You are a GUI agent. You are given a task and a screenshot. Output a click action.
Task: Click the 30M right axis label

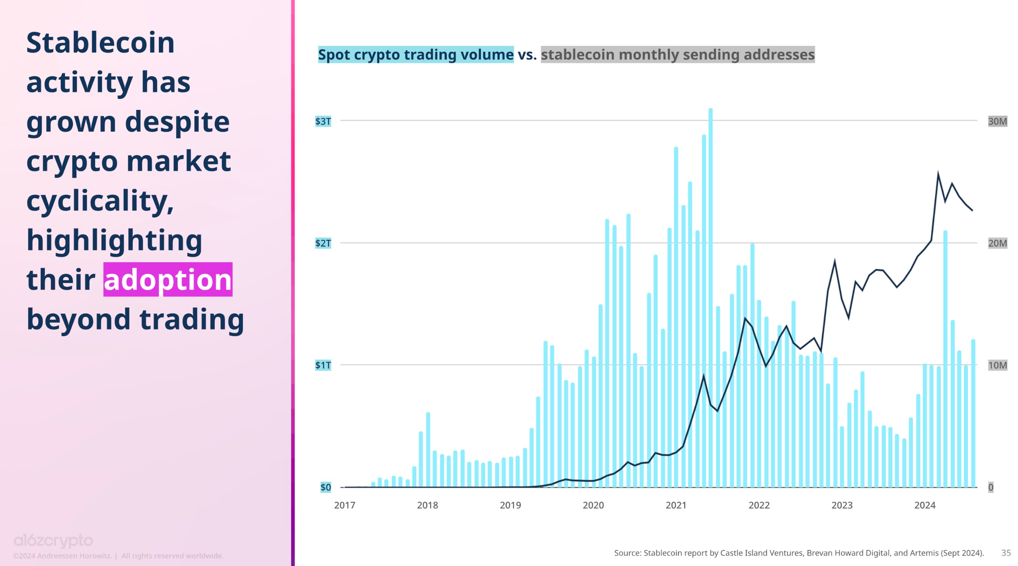click(997, 121)
